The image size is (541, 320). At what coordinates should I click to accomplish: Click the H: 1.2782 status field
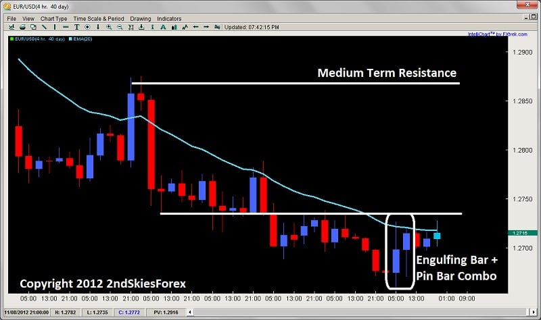pos(65,313)
